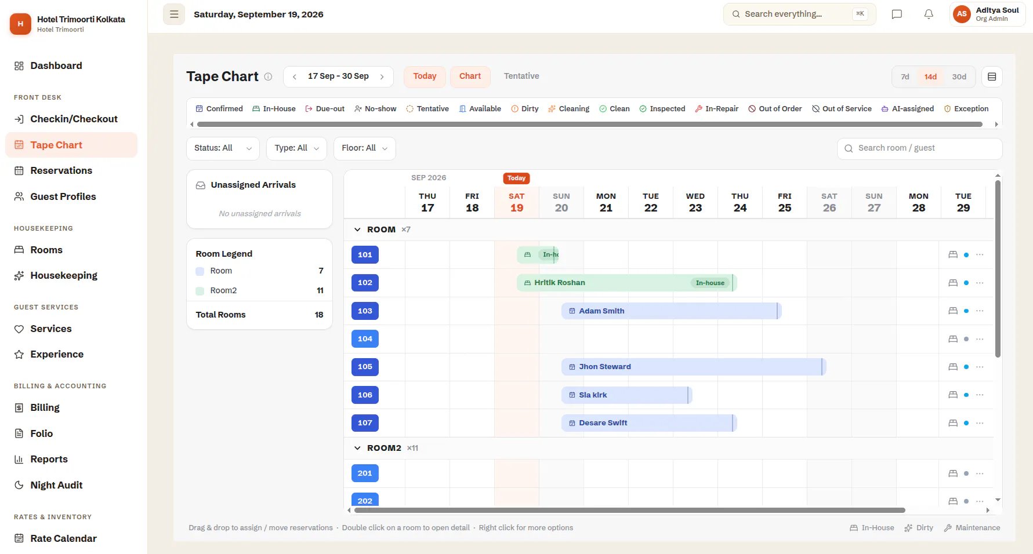Viewport: 1033px width, 554px height.
Task: Toggle the sidebar hamburger menu
Action: click(x=174, y=14)
